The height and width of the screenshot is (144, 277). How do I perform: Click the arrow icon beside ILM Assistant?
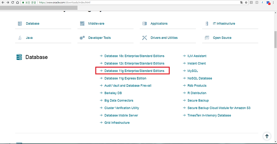[x=184, y=56]
